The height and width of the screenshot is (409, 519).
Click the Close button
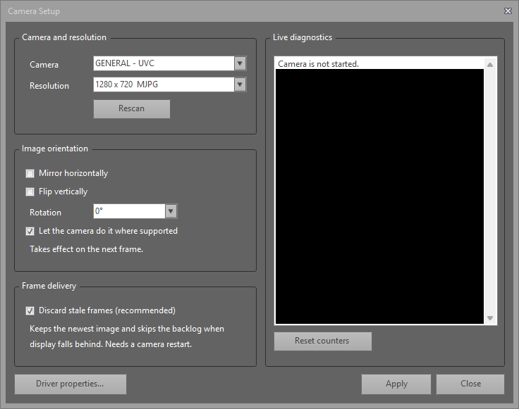tap(470, 384)
